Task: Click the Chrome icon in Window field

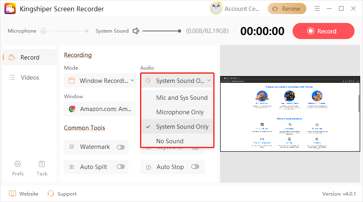Action: 72,109
